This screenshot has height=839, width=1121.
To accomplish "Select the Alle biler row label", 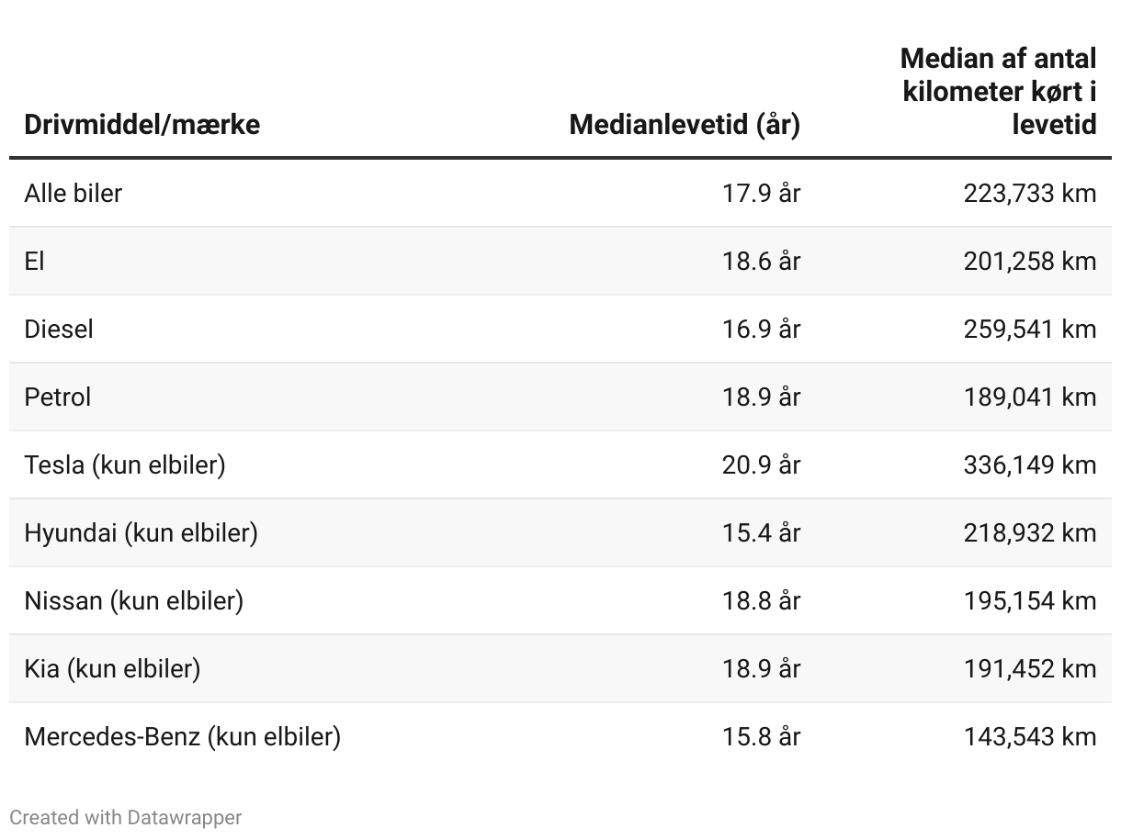I will (x=73, y=193).
